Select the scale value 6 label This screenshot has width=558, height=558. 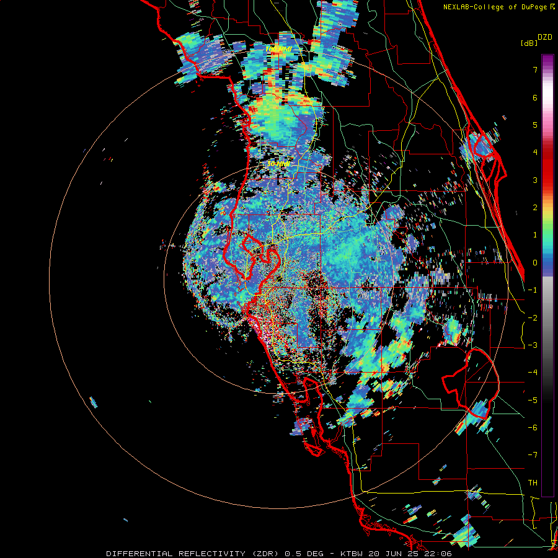pos(535,97)
